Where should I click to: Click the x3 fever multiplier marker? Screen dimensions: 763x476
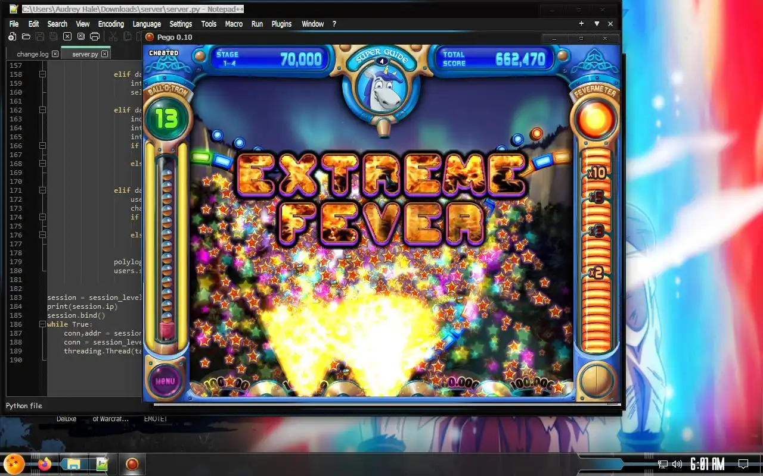coord(595,230)
